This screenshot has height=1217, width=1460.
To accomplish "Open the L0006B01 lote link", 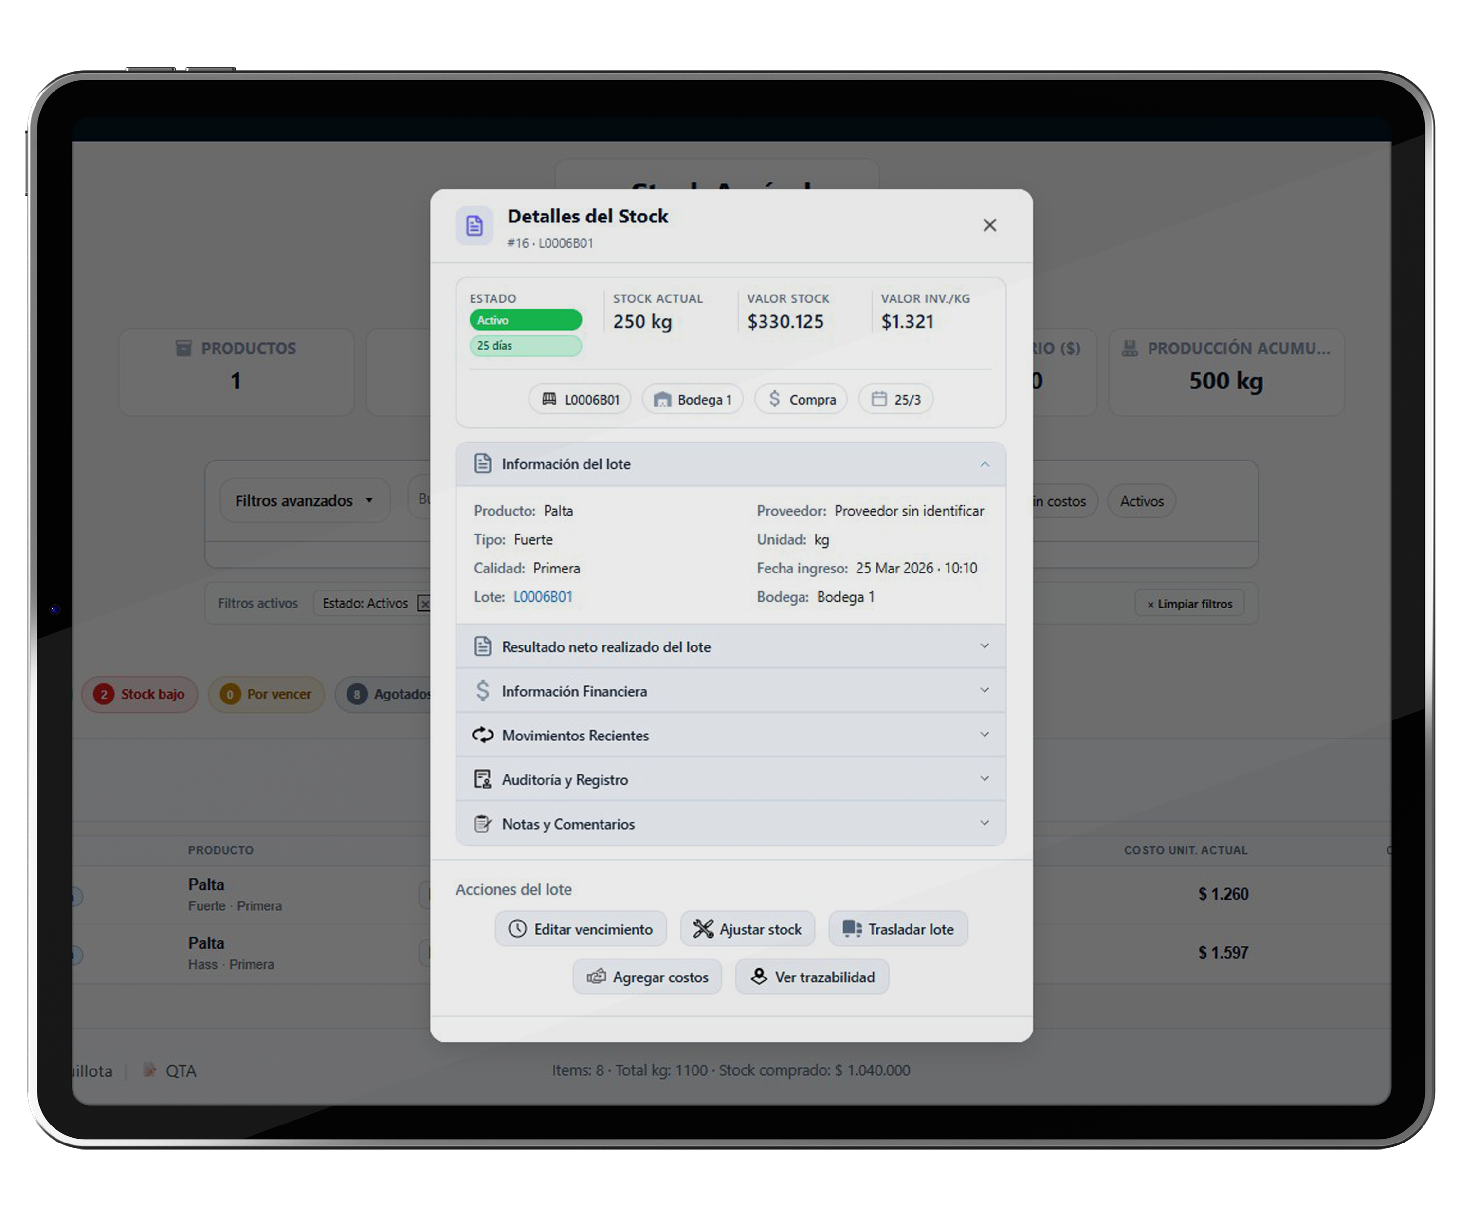I will click(542, 597).
